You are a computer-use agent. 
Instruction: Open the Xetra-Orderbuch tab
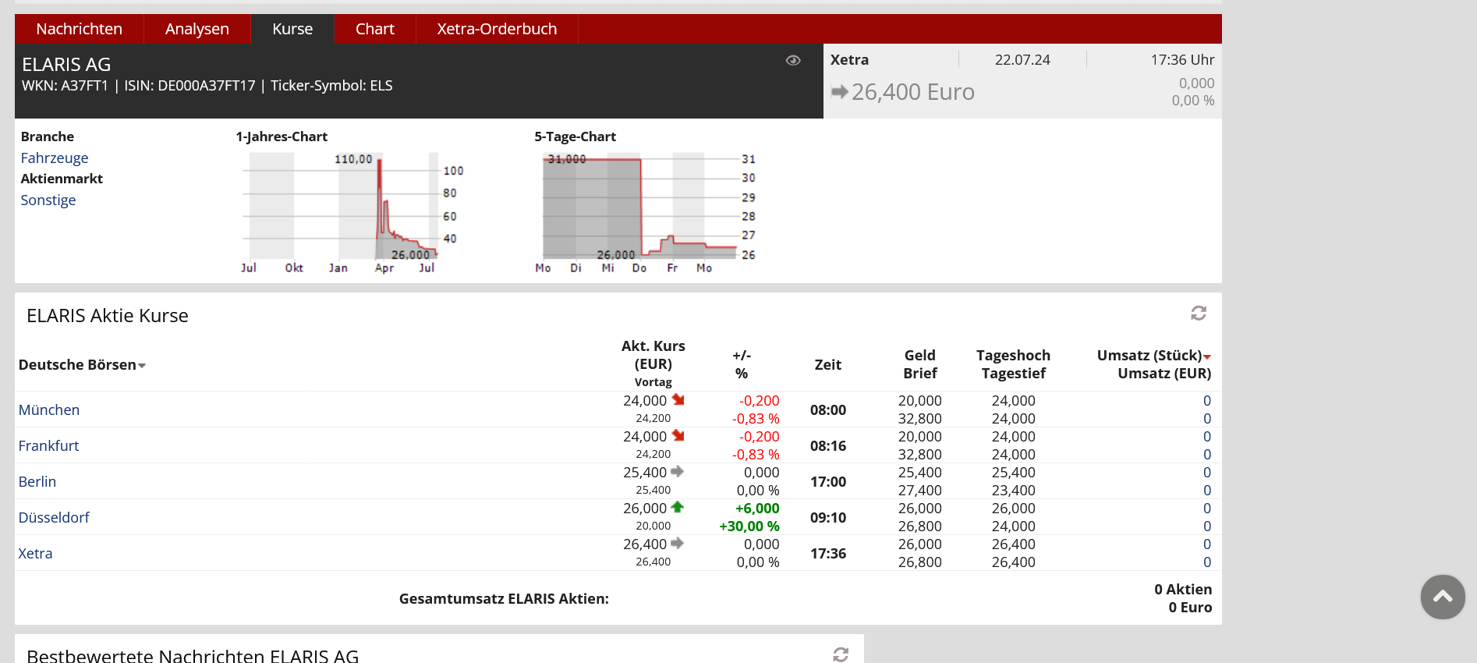click(497, 29)
